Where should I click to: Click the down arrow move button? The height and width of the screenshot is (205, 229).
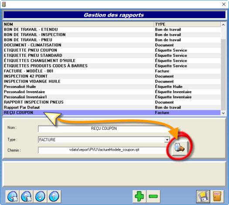(40, 196)
